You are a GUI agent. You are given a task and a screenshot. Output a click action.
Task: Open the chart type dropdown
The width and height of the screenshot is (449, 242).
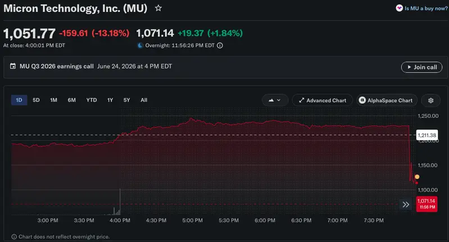tap(275, 100)
